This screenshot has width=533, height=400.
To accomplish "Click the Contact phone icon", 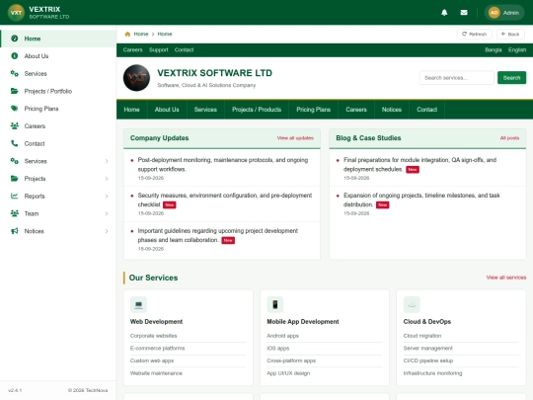I will 14,143.
